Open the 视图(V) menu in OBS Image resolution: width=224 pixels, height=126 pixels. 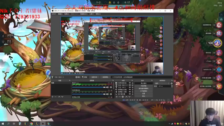coord(67,14)
